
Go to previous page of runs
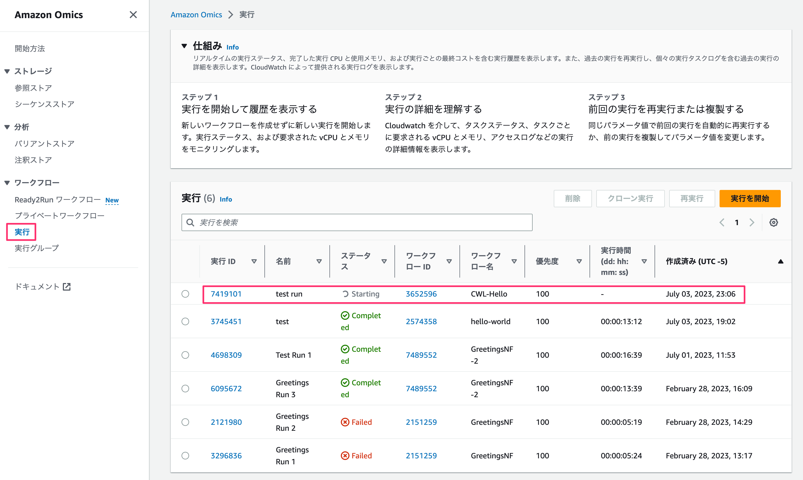pos(722,222)
